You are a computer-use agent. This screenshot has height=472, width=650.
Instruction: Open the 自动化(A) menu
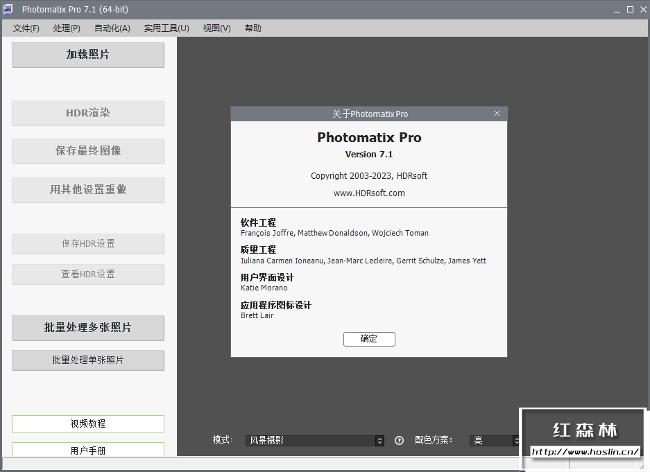pos(112,28)
